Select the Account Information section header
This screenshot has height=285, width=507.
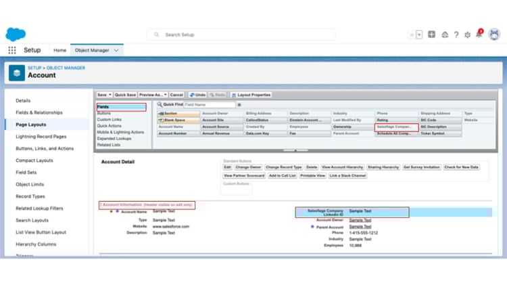(x=147, y=205)
